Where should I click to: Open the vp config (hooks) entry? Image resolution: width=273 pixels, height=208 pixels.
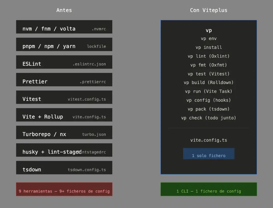pos(209,100)
